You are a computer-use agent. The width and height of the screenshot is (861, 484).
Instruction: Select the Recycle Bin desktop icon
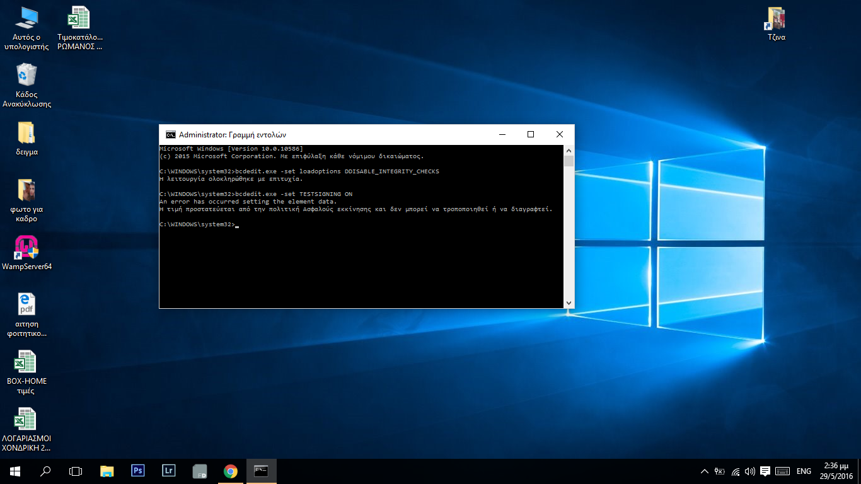click(26, 75)
